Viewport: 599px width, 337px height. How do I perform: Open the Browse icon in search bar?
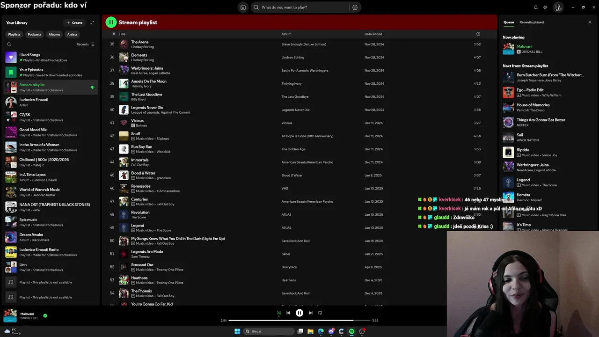tap(355, 7)
